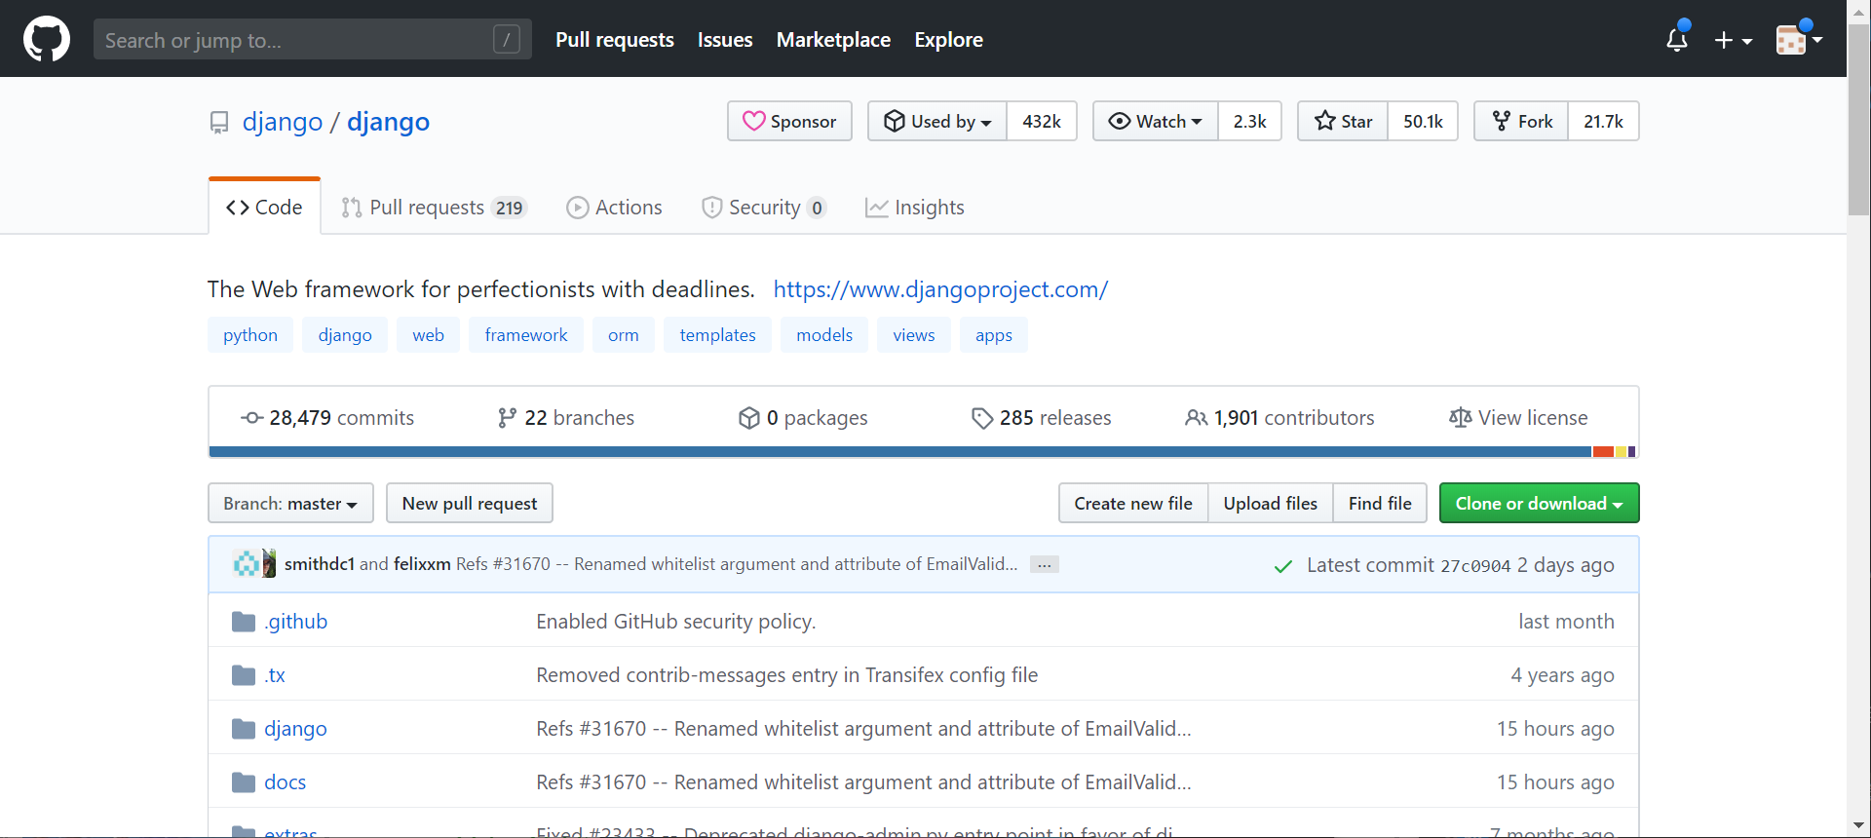This screenshot has width=1871, height=838.
Task: Click the templates topic tag
Action: coord(718,335)
